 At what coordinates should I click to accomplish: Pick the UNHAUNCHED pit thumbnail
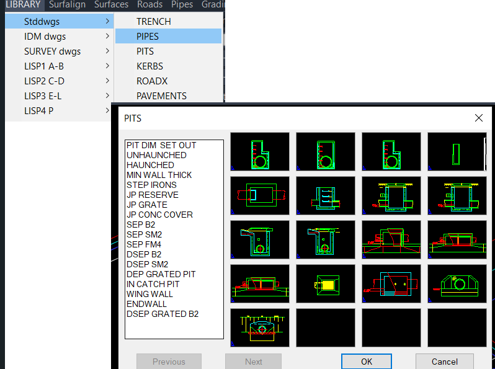coord(326,151)
